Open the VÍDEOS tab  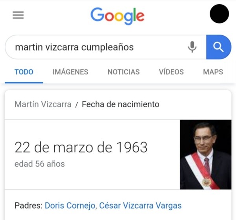(171, 72)
